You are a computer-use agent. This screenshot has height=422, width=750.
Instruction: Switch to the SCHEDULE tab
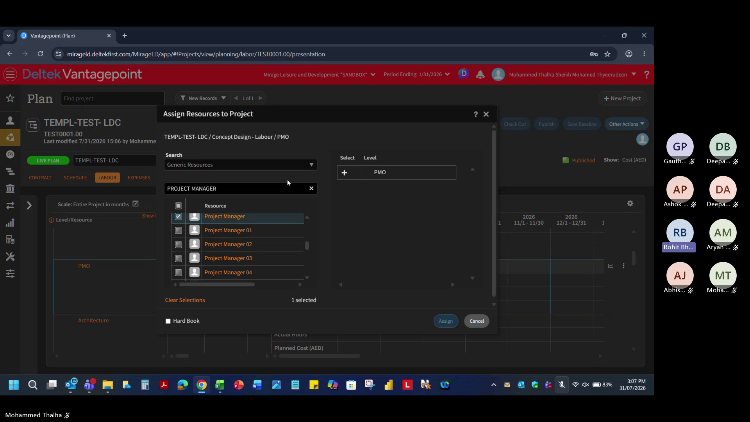[75, 178]
